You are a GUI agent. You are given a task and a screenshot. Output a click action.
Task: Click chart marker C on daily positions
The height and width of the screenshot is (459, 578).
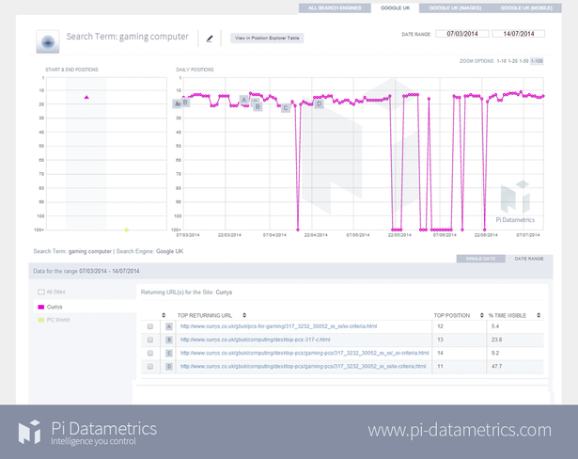(286, 108)
